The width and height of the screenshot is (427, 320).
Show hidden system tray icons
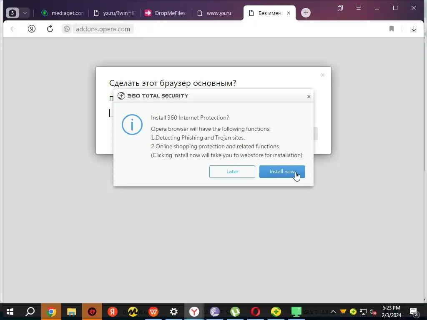(333, 312)
